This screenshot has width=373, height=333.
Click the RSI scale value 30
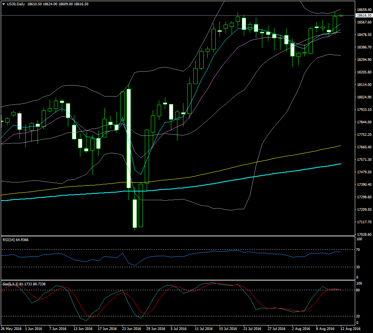(358, 267)
